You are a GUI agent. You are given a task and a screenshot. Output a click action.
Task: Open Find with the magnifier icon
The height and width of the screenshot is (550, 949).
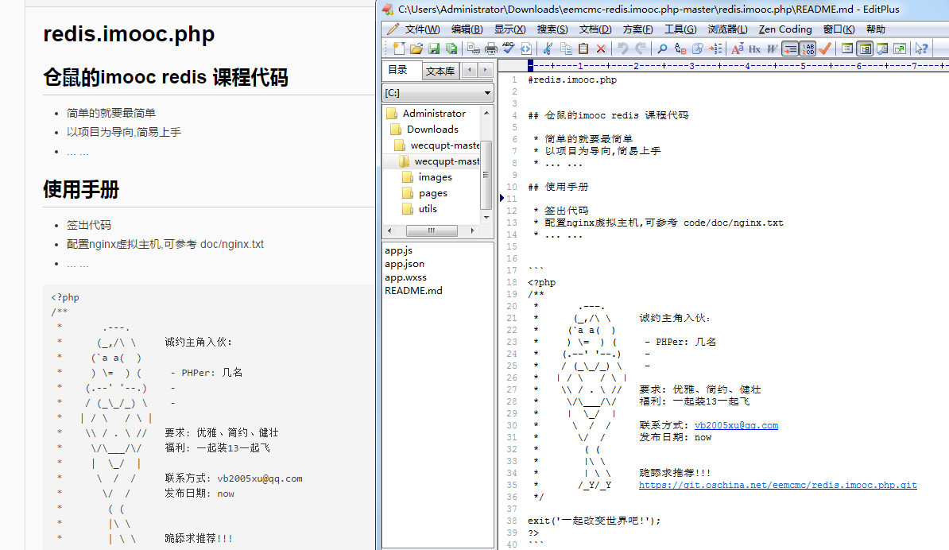(662, 48)
